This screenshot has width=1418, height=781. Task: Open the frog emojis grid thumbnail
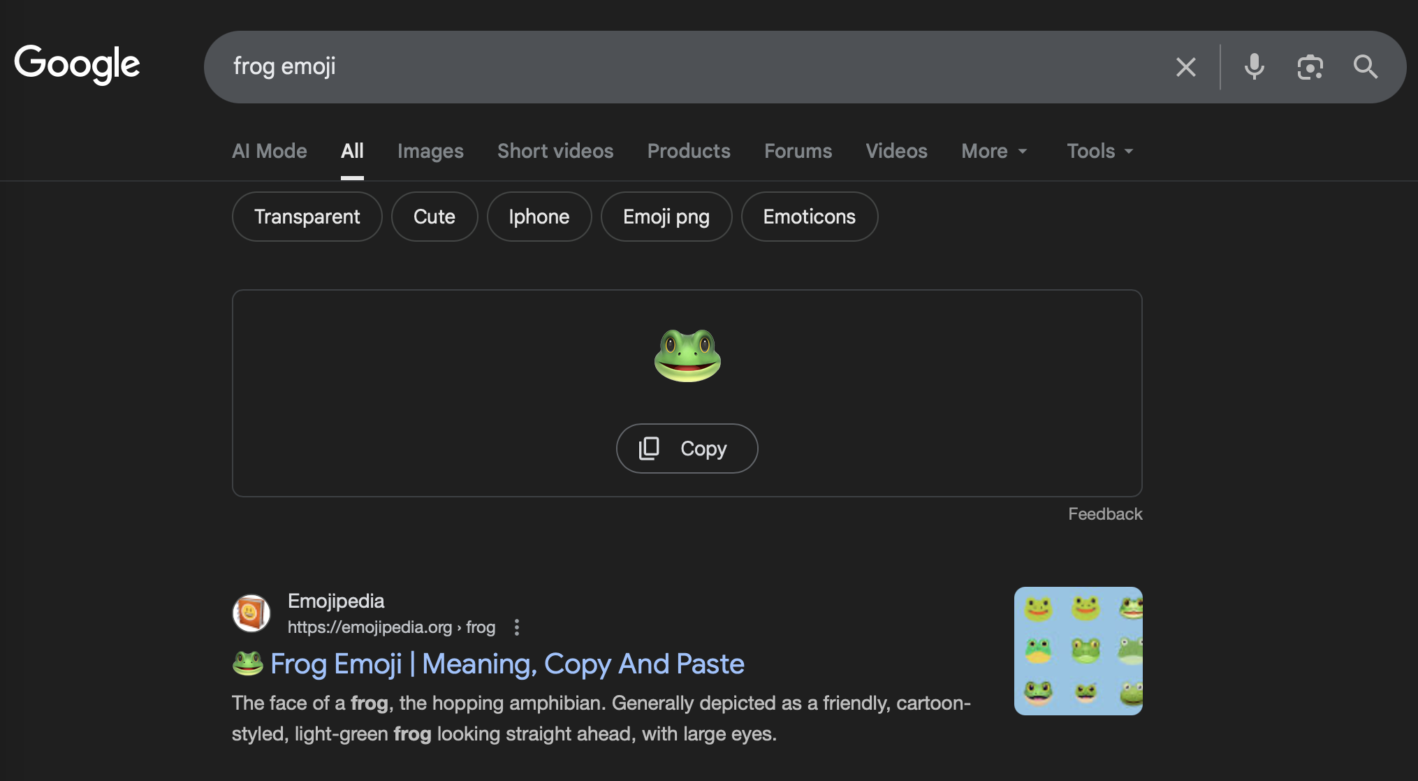click(1078, 651)
